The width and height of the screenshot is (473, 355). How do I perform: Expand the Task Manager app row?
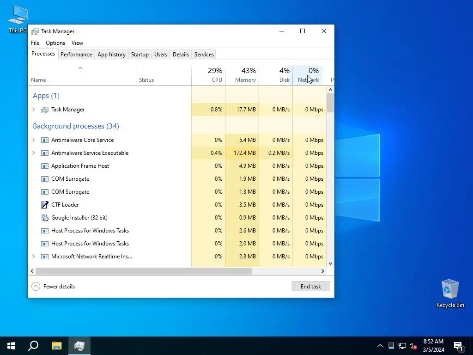[x=33, y=110]
